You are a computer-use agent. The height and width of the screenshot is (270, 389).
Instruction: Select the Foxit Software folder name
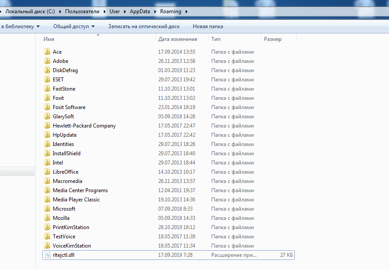(69, 107)
